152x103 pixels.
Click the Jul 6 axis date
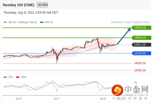19,99
